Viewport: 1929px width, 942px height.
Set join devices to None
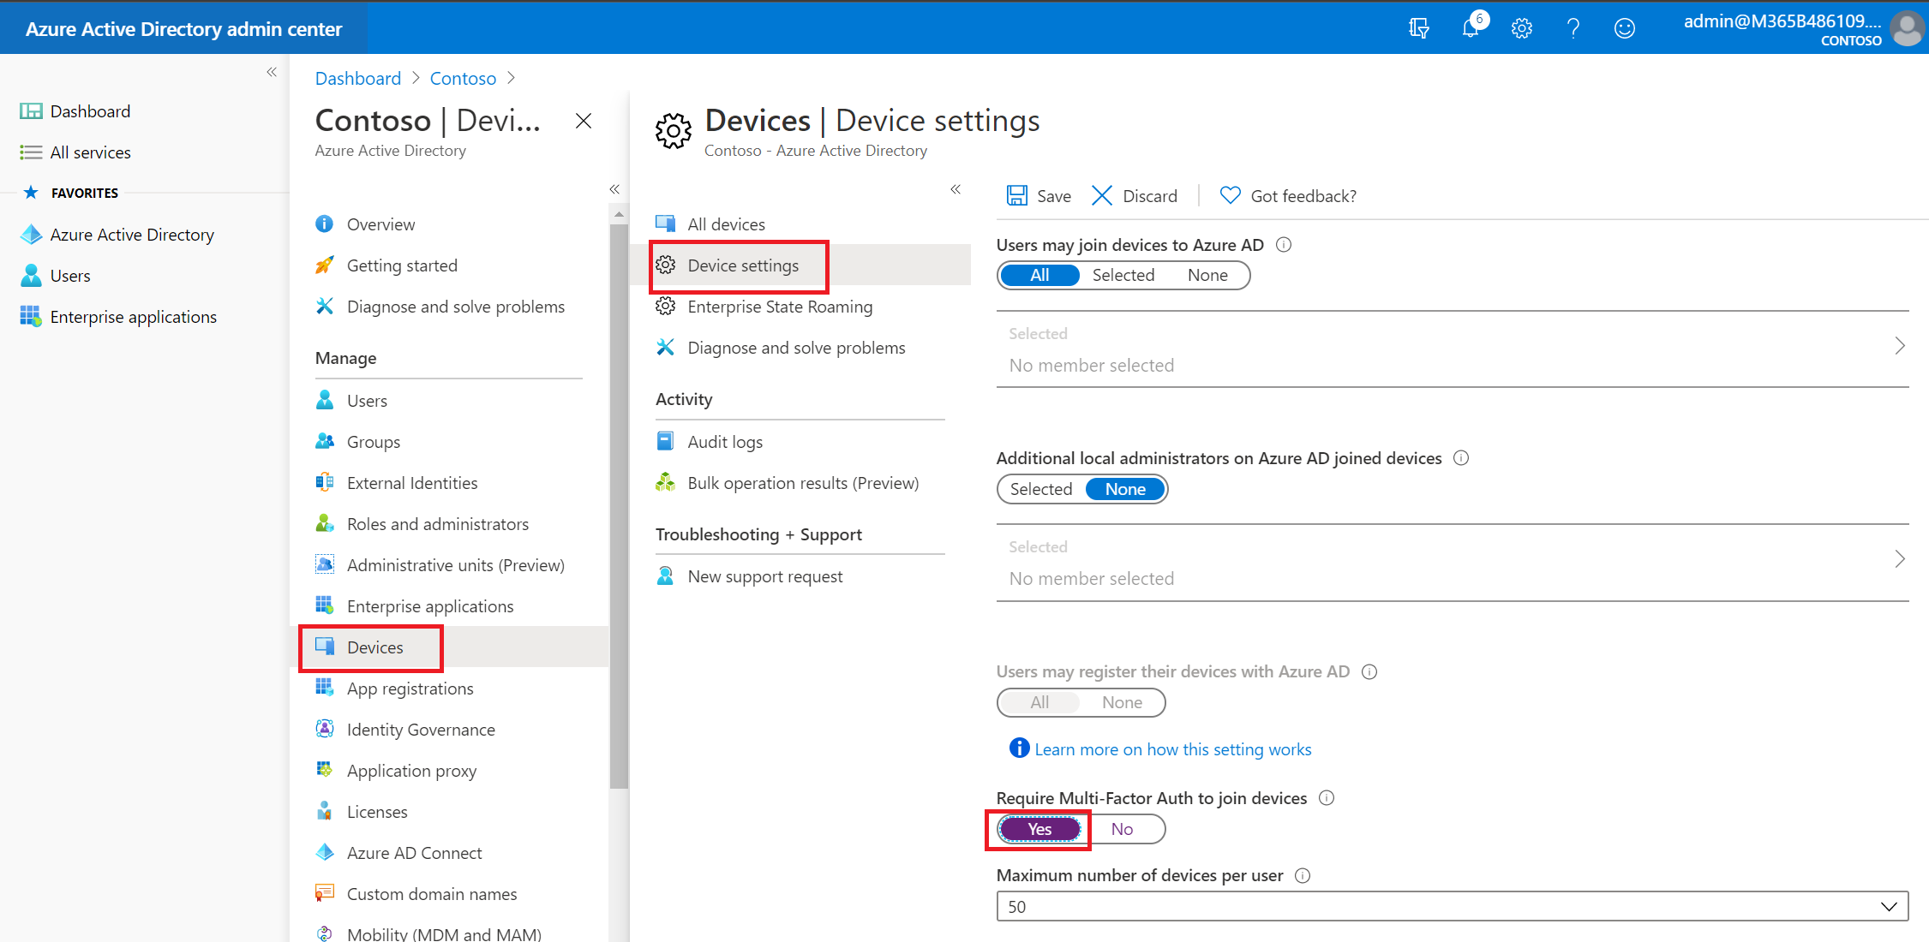pyautogui.click(x=1207, y=275)
